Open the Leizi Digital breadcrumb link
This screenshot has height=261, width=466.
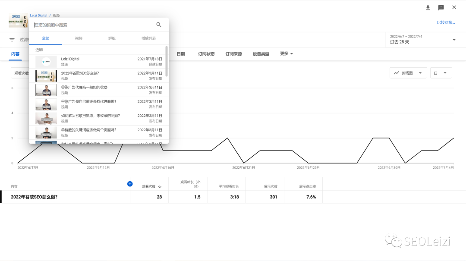[39, 16]
